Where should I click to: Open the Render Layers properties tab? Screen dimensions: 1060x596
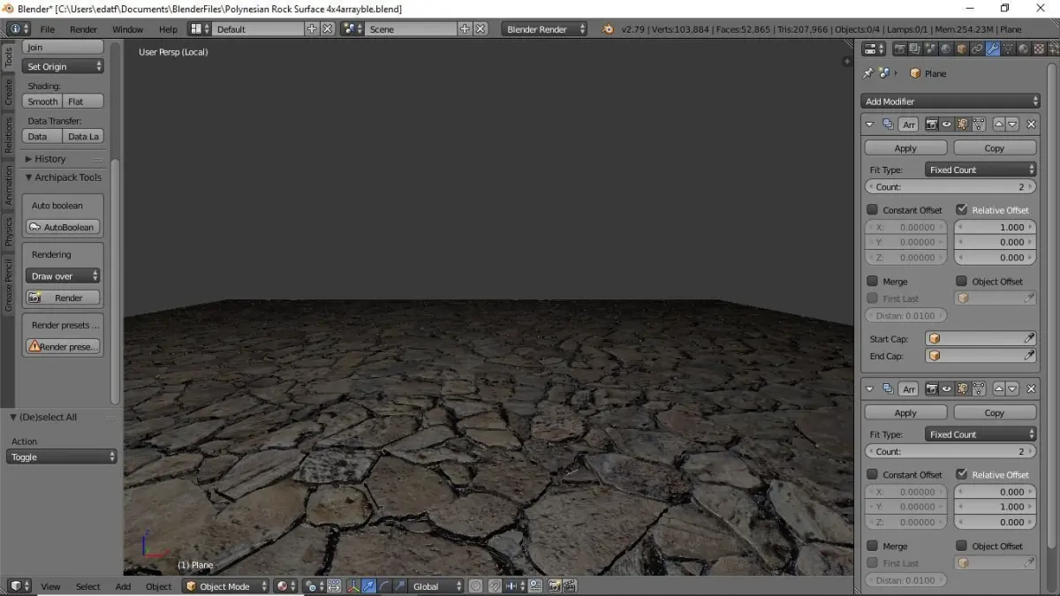[x=915, y=49]
